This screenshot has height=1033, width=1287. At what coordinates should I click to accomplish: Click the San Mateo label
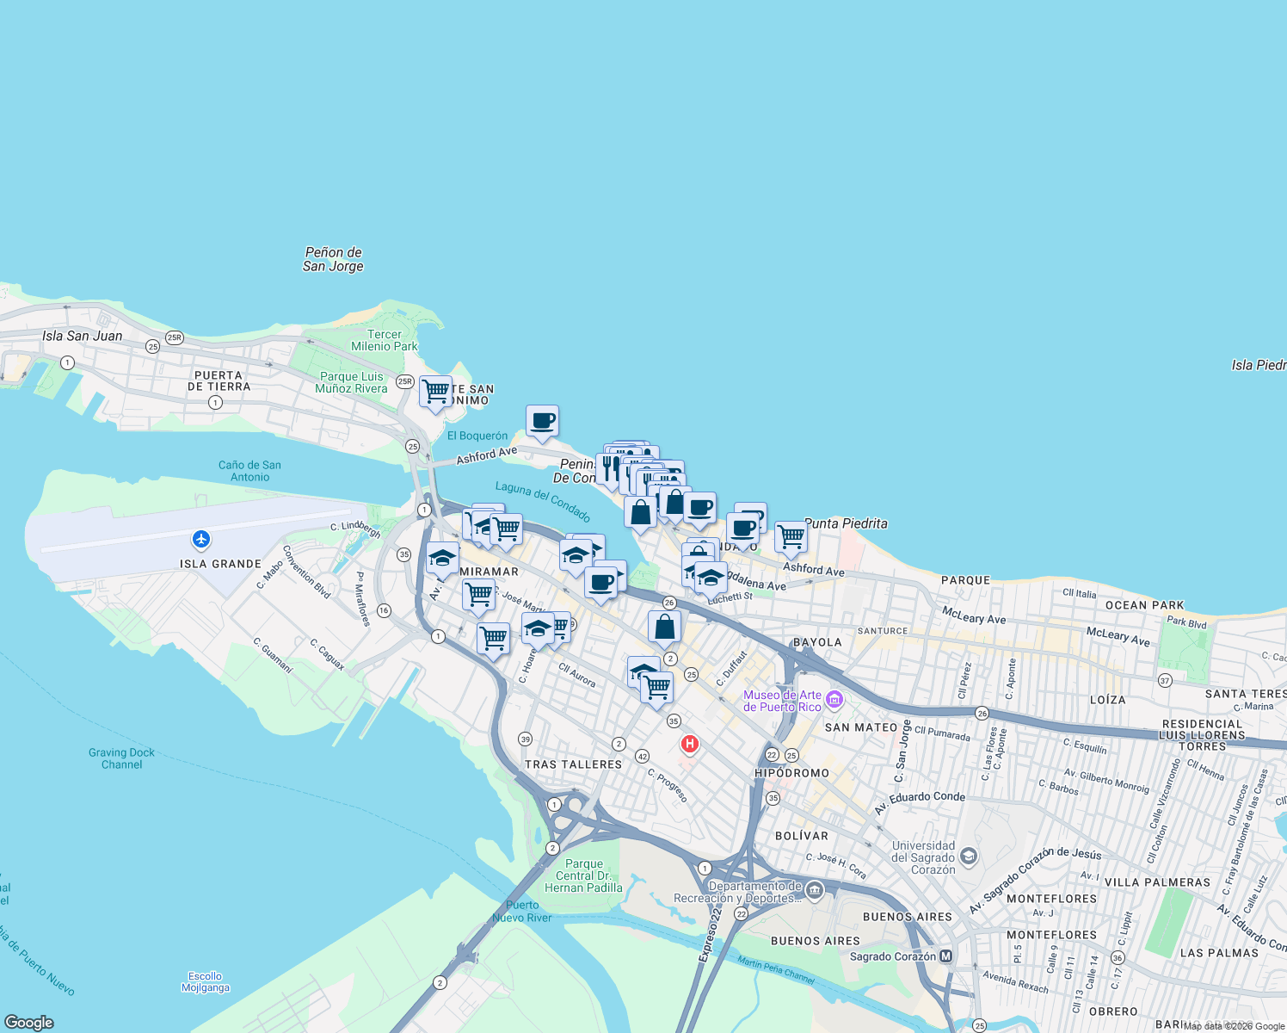tap(861, 727)
